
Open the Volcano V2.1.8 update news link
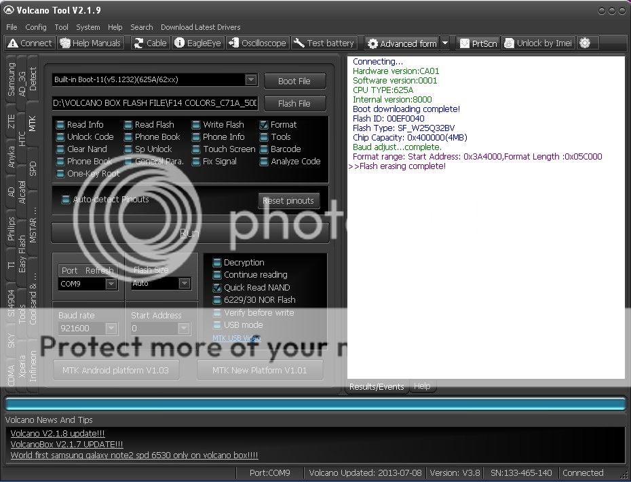tap(58, 434)
